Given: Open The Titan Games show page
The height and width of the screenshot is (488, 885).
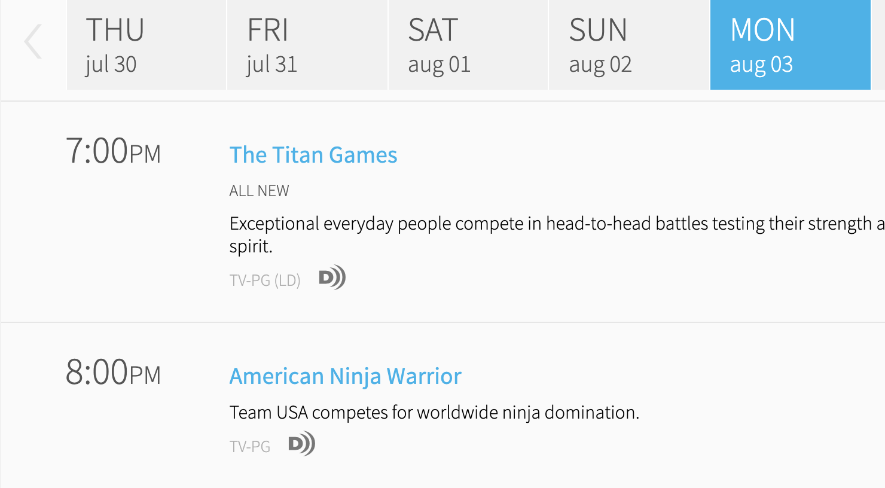Looking at the screenshot, I should [x=313, y=155].
